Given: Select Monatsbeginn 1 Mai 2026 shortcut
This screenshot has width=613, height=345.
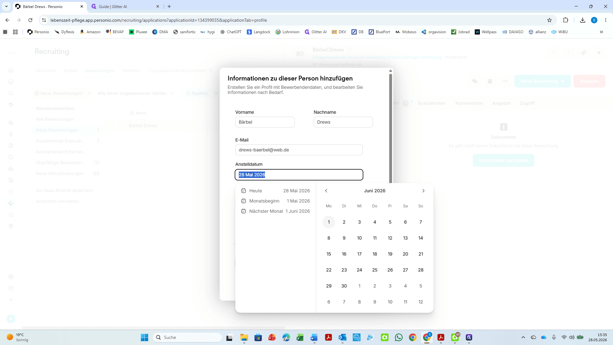Looking at the screenshot, I should 275,201.
